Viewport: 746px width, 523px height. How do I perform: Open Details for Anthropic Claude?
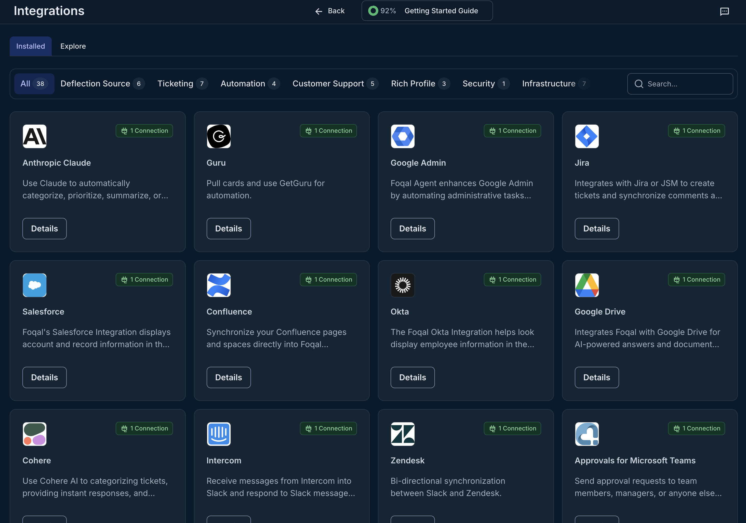pyautogui.click(x=45, y=229)
